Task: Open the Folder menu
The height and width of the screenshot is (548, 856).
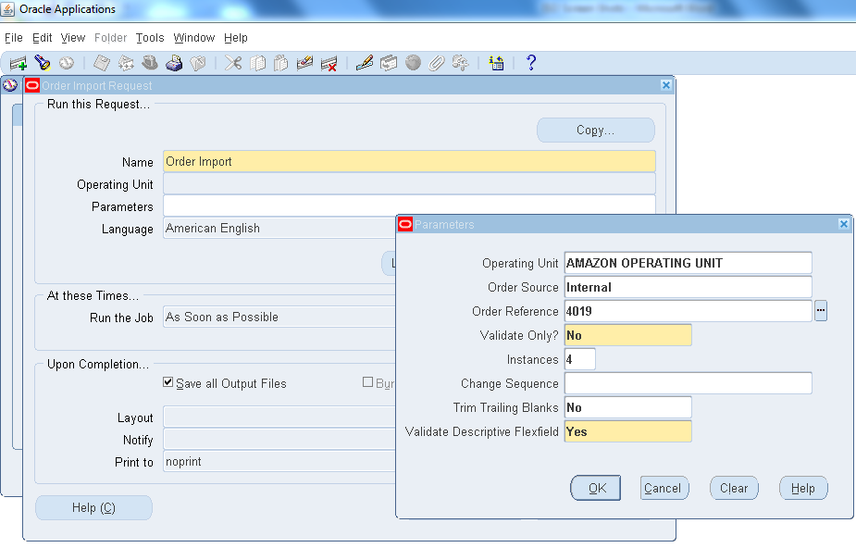Action: (x=110, y=38)
